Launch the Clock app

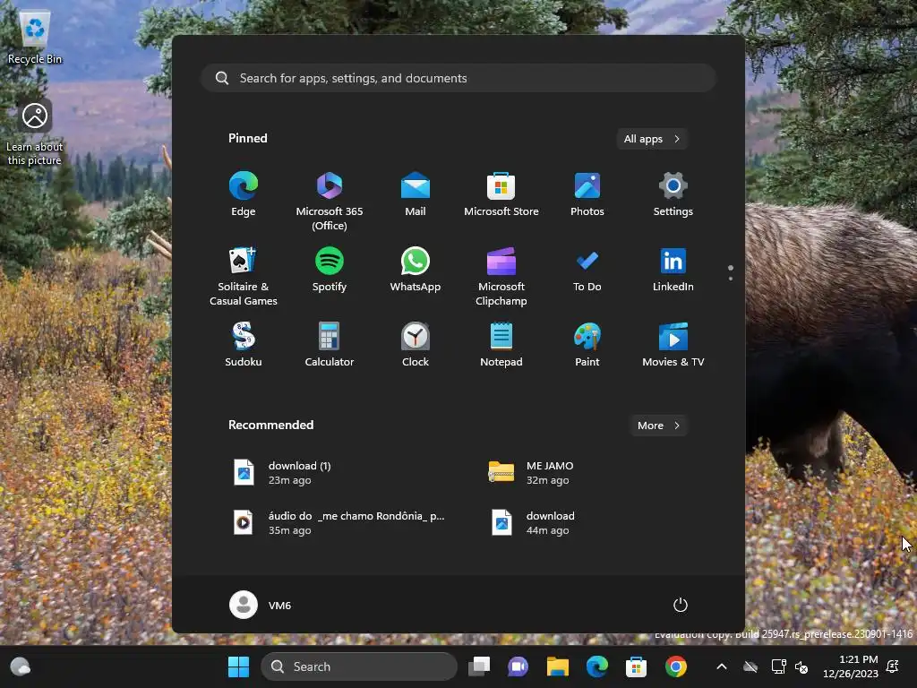click(x=416, y=345)
